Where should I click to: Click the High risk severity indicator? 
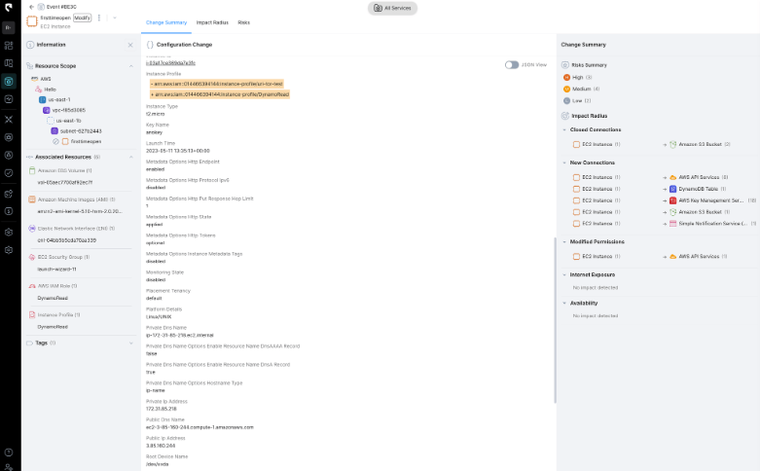(567, 77)
